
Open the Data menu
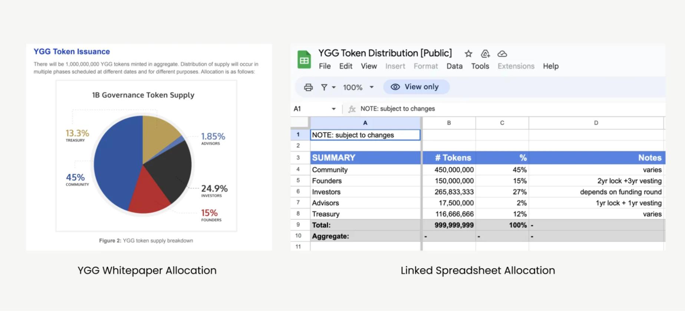[x=454, y=66]
